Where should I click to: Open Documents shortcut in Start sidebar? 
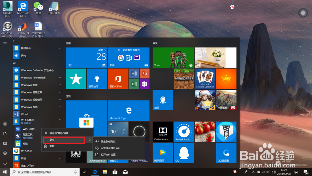pos(5,134)
